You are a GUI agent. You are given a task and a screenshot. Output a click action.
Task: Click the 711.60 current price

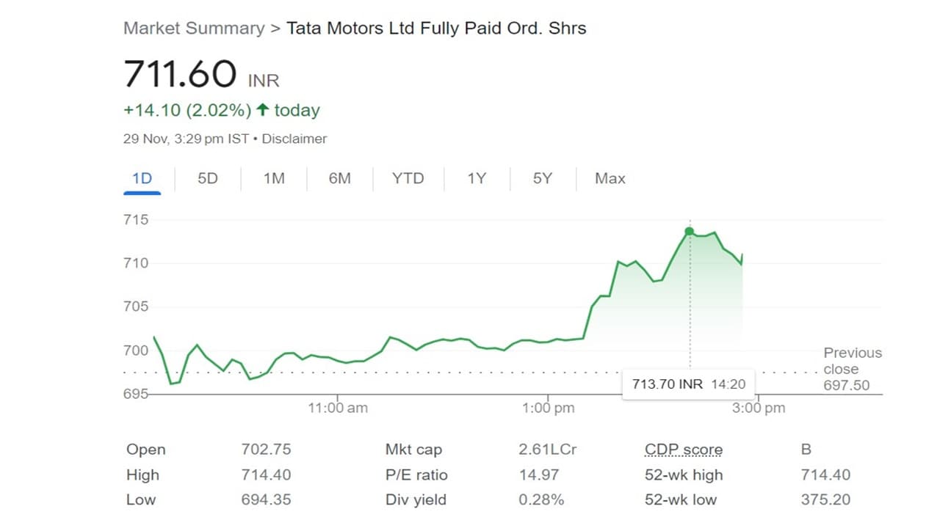(x=180, y=74)
